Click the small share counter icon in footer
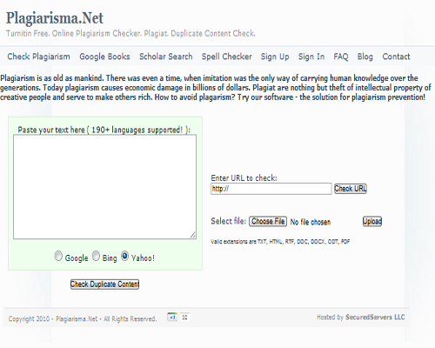435x348 pixels. click(184, 317)
